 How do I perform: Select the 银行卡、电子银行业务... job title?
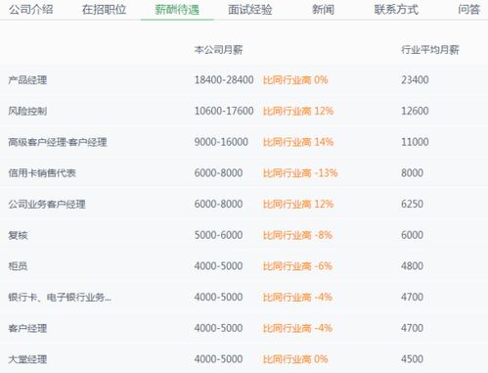60,297
